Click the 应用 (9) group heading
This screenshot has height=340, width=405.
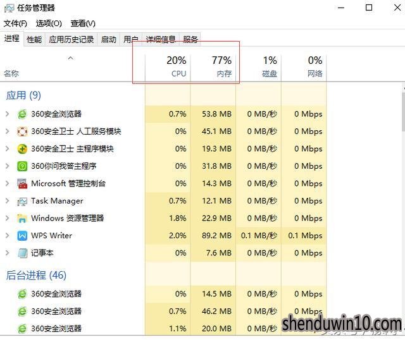click(x=23, y=95)
